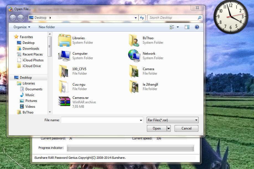Viewport: 254px width, 169px height.
Task: Open the change view options arrow
Action: pos(178,27)
